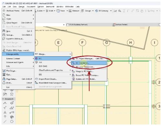Open the SAF submenu entry
The width and height of the screenshot is (162, 126).
tap(53, 62)
